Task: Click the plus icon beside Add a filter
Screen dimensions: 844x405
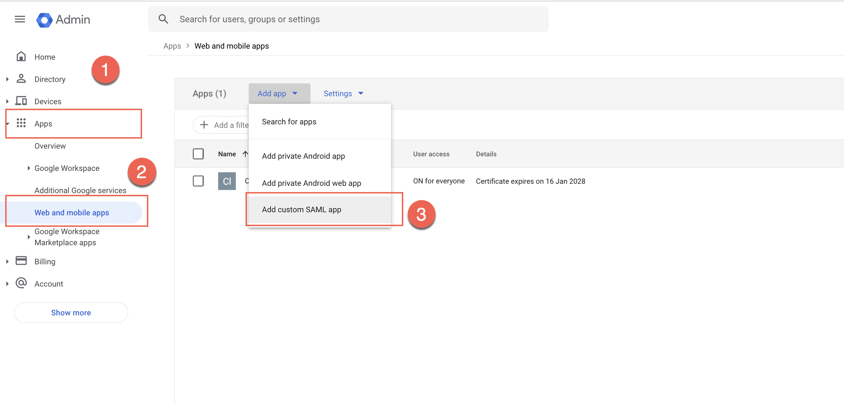Action: point(204,125)
